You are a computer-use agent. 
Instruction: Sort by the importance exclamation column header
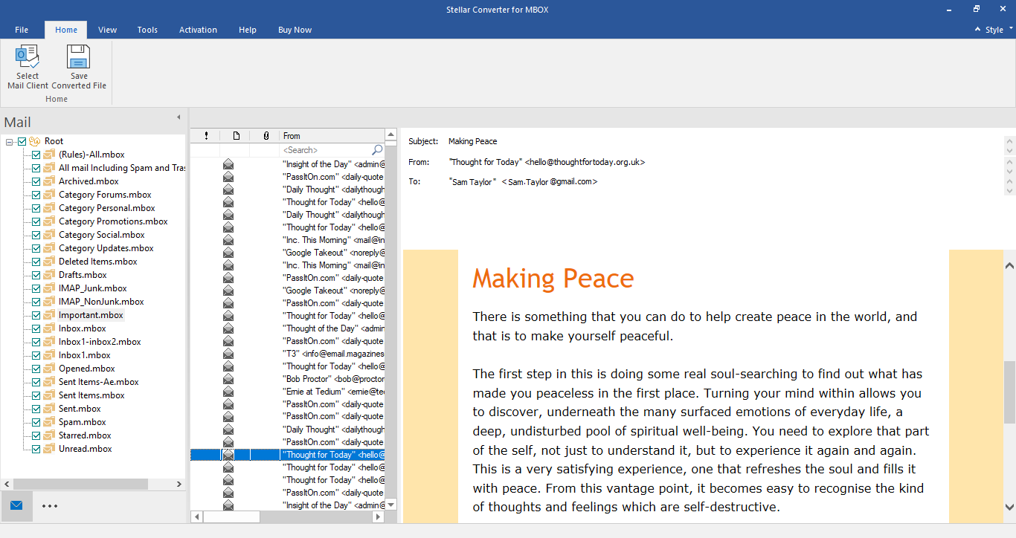[x=206, y=136]
